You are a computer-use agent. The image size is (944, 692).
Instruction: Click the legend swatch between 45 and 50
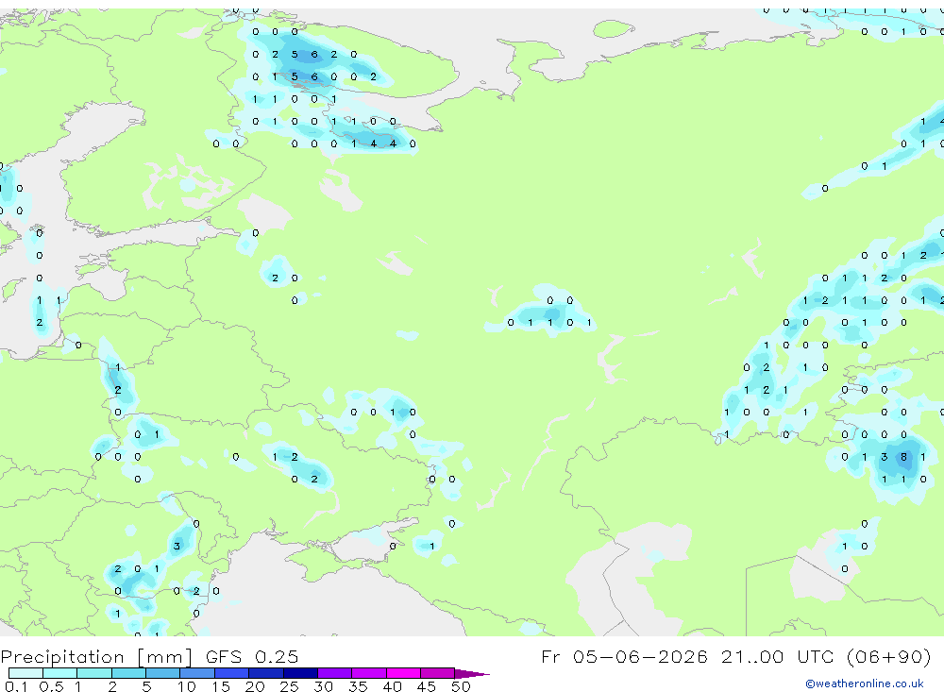438,673
